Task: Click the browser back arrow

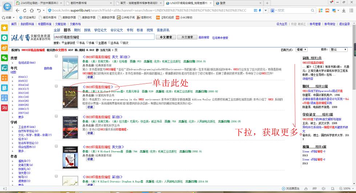Action: coord(17,11)
